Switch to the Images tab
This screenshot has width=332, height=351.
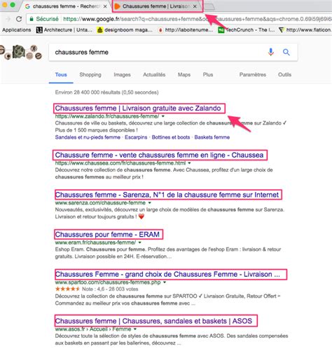(122, 75)
